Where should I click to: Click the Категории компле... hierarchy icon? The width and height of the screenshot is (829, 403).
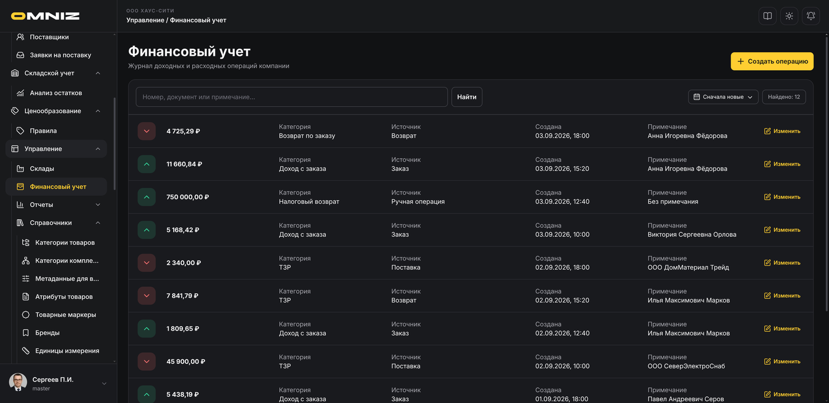point(25,260)
